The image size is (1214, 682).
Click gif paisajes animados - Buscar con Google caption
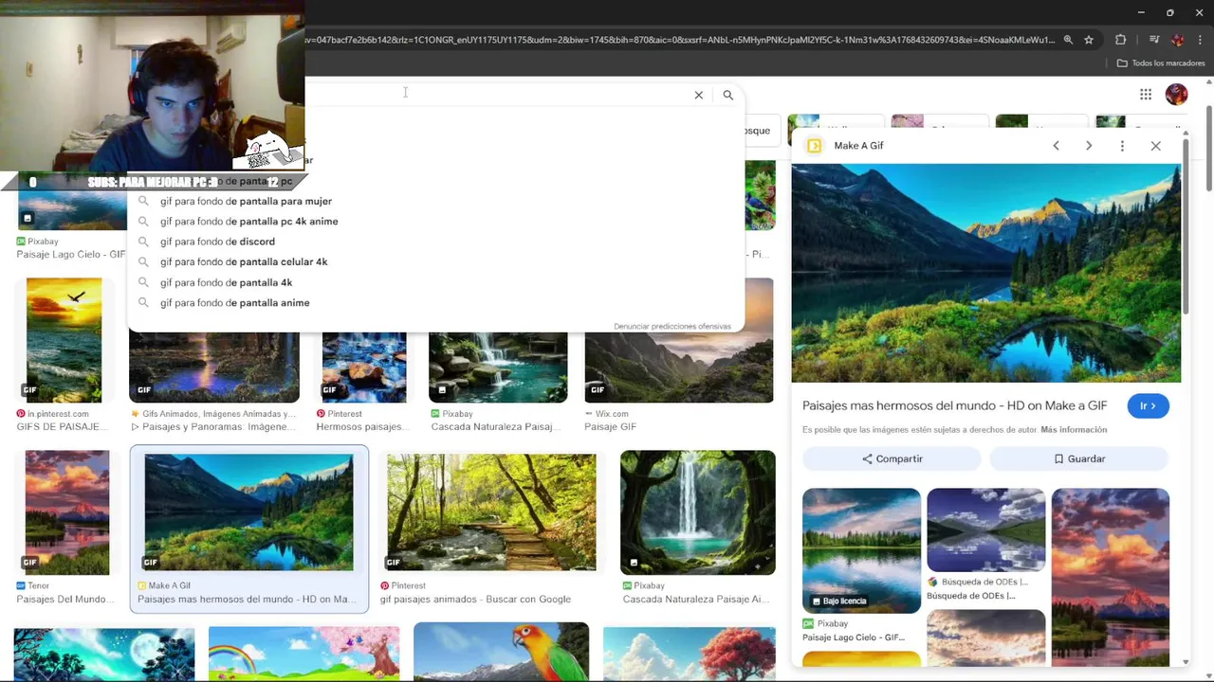click(x=475, y=599)
